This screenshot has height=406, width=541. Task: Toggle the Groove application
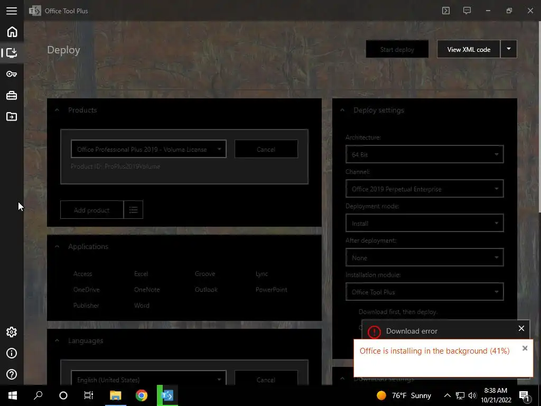205,274
